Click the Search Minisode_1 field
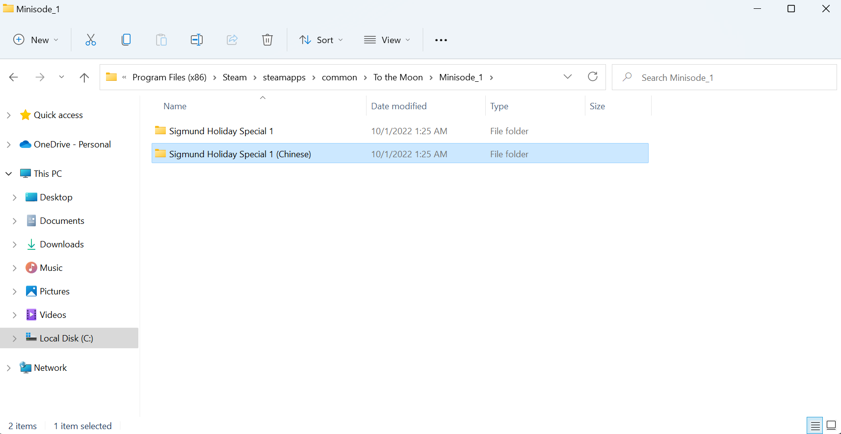The image size is (841, 434). [724, 77]
